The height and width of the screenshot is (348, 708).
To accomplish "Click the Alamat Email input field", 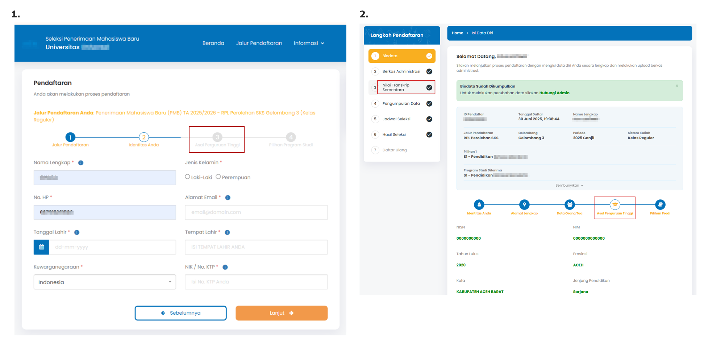I will pos(256,212).
